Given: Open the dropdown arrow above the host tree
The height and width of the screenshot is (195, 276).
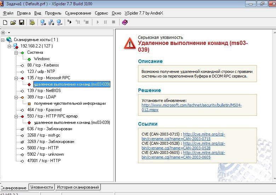Looking at the screenshot, I should pyautogui.click(x=9, y=33).
